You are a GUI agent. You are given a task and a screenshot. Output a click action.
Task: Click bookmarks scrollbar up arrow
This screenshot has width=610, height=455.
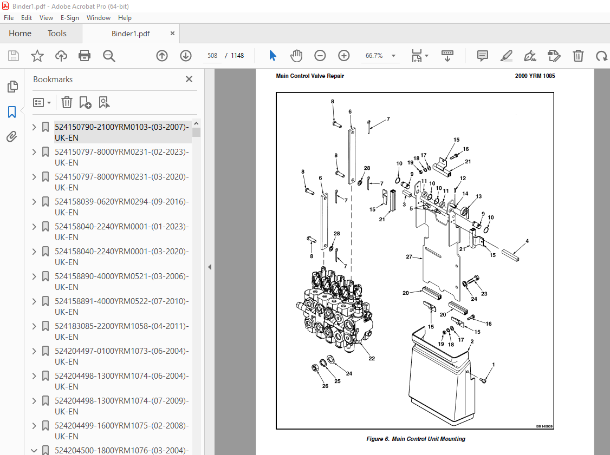pos(197,123)
